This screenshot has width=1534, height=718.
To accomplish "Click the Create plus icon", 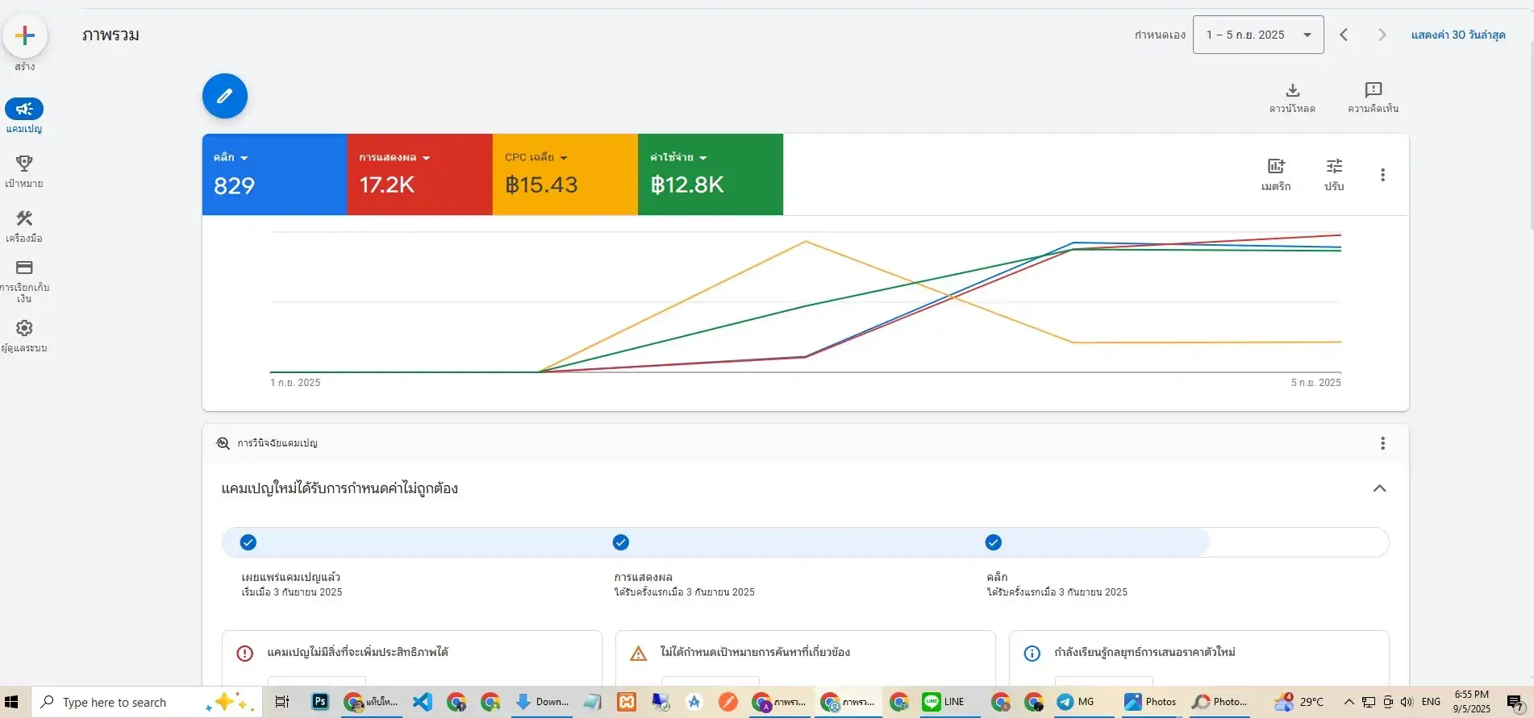I will click(x=25, y=35).
